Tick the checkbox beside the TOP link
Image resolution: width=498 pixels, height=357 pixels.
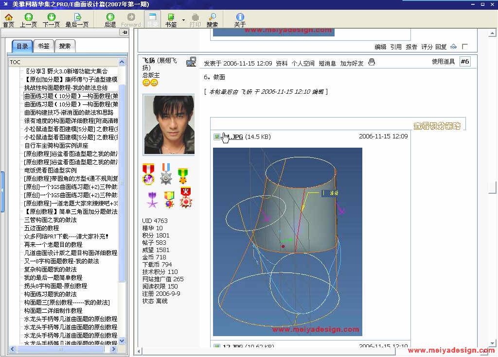tap(465, 47)
